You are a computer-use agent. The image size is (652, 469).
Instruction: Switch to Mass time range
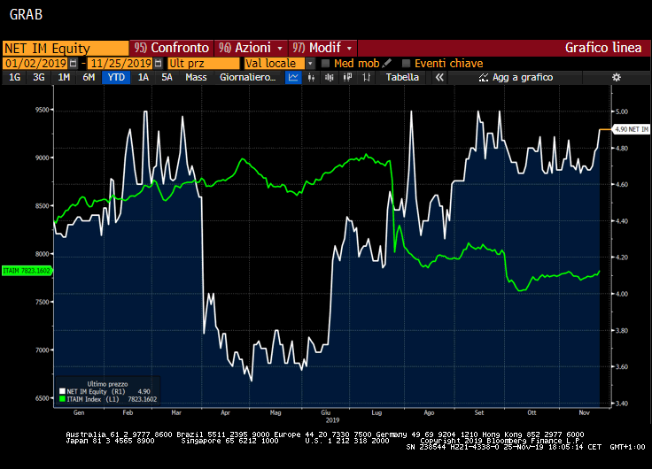coord(196,77)
